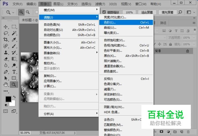Select the Rectangle shape tool
Viewport: 198px width, 136px height.
[14, 78]
